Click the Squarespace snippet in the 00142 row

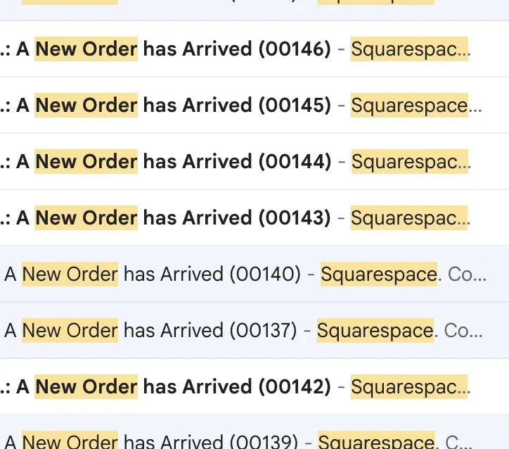pyautogui.click(x=408, y=387)
